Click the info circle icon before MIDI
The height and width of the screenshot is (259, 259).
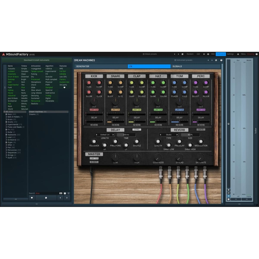point(208,54)
